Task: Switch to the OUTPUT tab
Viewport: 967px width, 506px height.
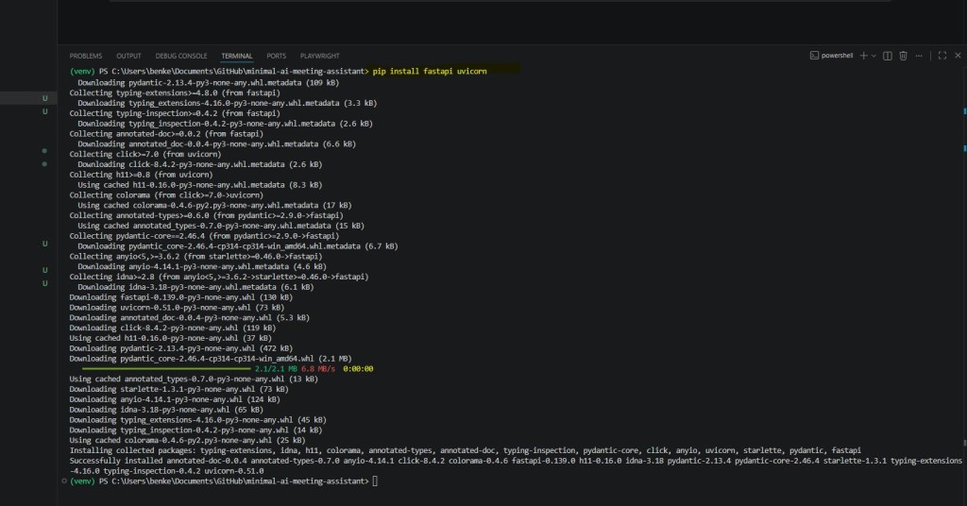Action: point(128,56)
